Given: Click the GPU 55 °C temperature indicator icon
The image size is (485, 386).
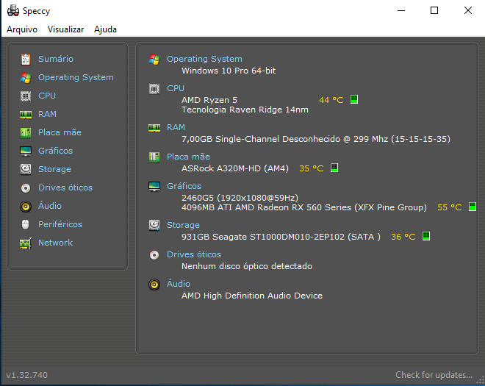Looking at the screenshot, I should [473, 207].
